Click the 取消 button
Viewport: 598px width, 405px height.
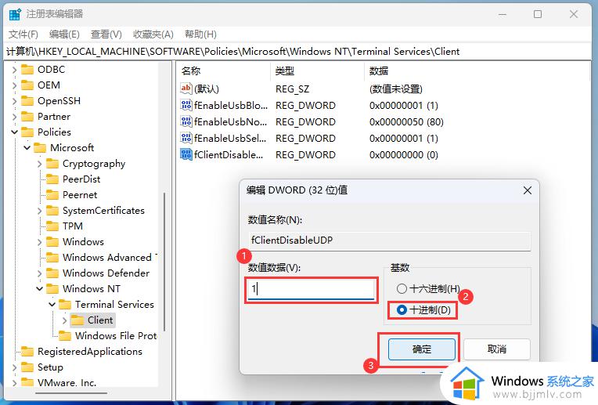point(497,349)
